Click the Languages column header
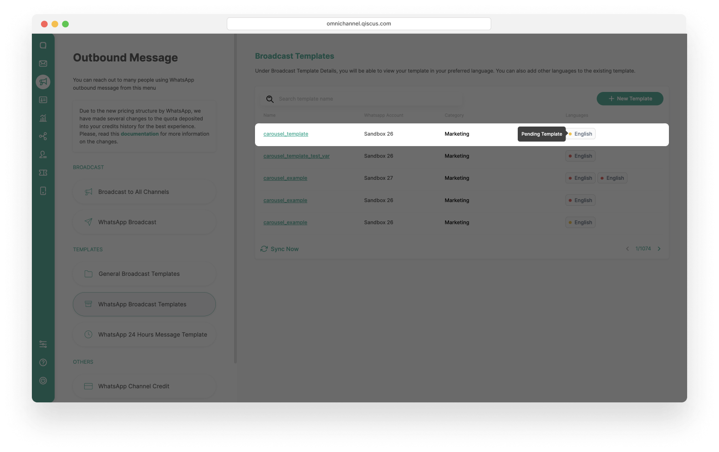The width and height of the screenshot is (719, 452). pyautogui.click(x=577, y=116)
